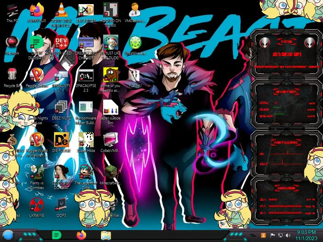Image resolution: width=323 pixels, height=242 pixels.
Task: Launch Peggle World of Warcraft shortcut
Action: click(x=37, y=145)
